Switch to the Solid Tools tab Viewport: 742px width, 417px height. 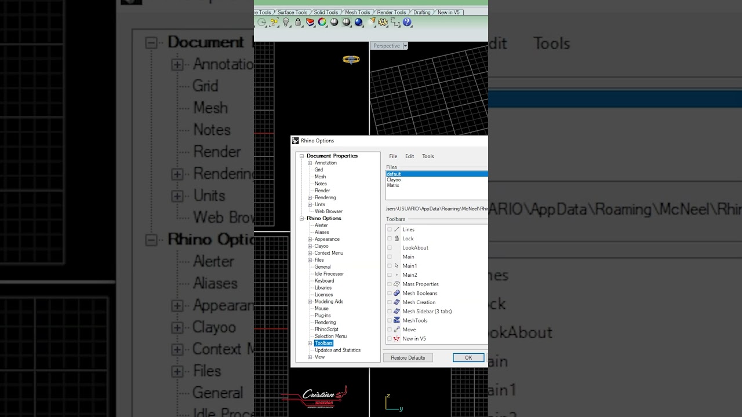[326, 12]
